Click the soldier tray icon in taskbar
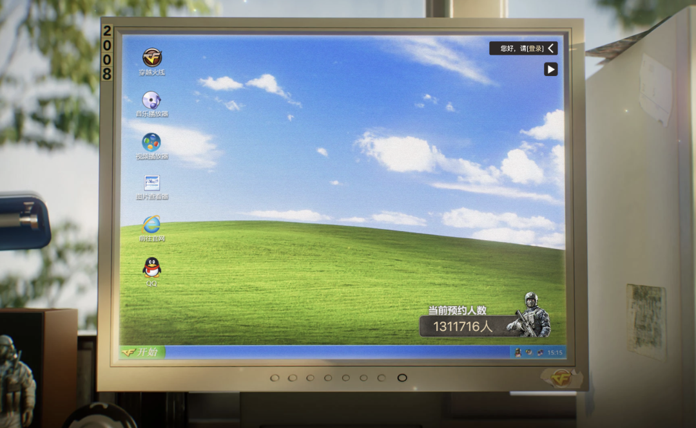This screenshot has width=696, height=428. [518, 353]
